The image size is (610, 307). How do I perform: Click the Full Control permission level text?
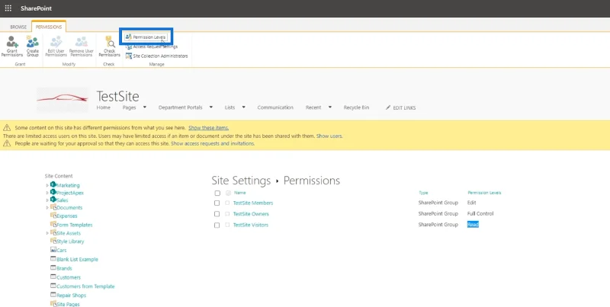(x=480, y=214)
